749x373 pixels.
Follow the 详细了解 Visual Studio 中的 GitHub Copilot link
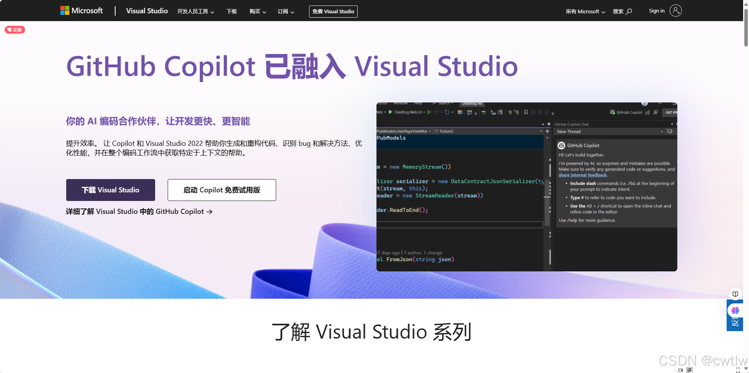(139, 212)
